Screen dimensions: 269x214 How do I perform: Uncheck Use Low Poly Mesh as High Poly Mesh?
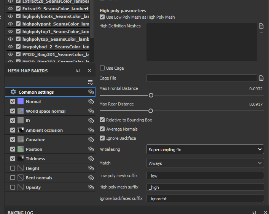click(102, 17)
